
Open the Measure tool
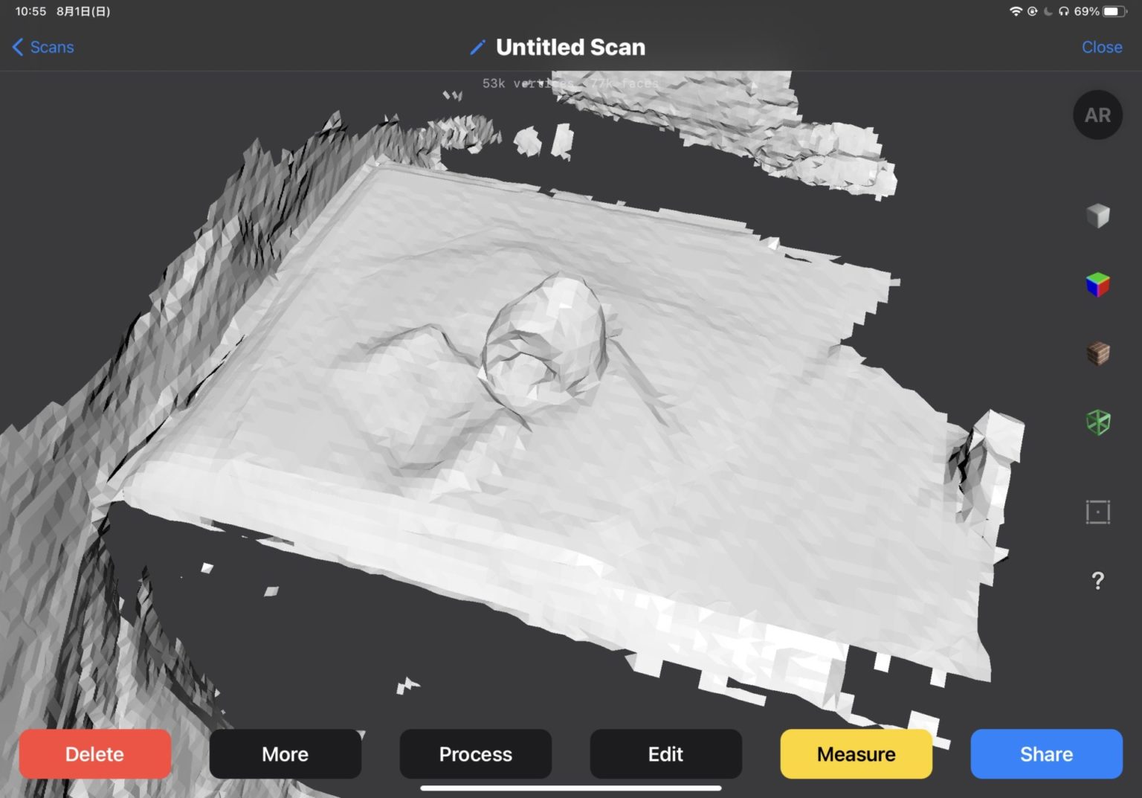point(856,753)
